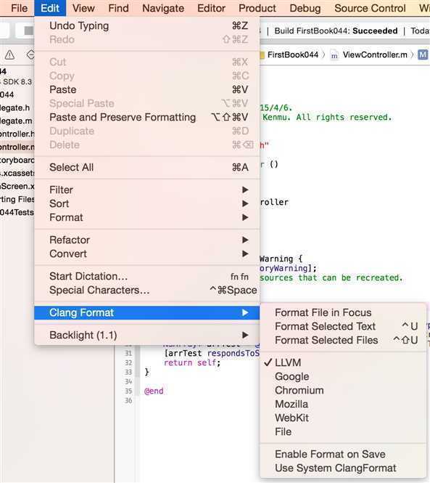Select the File formatting style
The image size is (430, 483).
343,432
